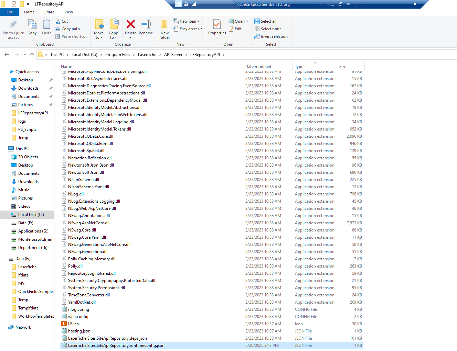Select the Polly.dll file
This screenshot has height=351, width=457.
coord(212,266)
